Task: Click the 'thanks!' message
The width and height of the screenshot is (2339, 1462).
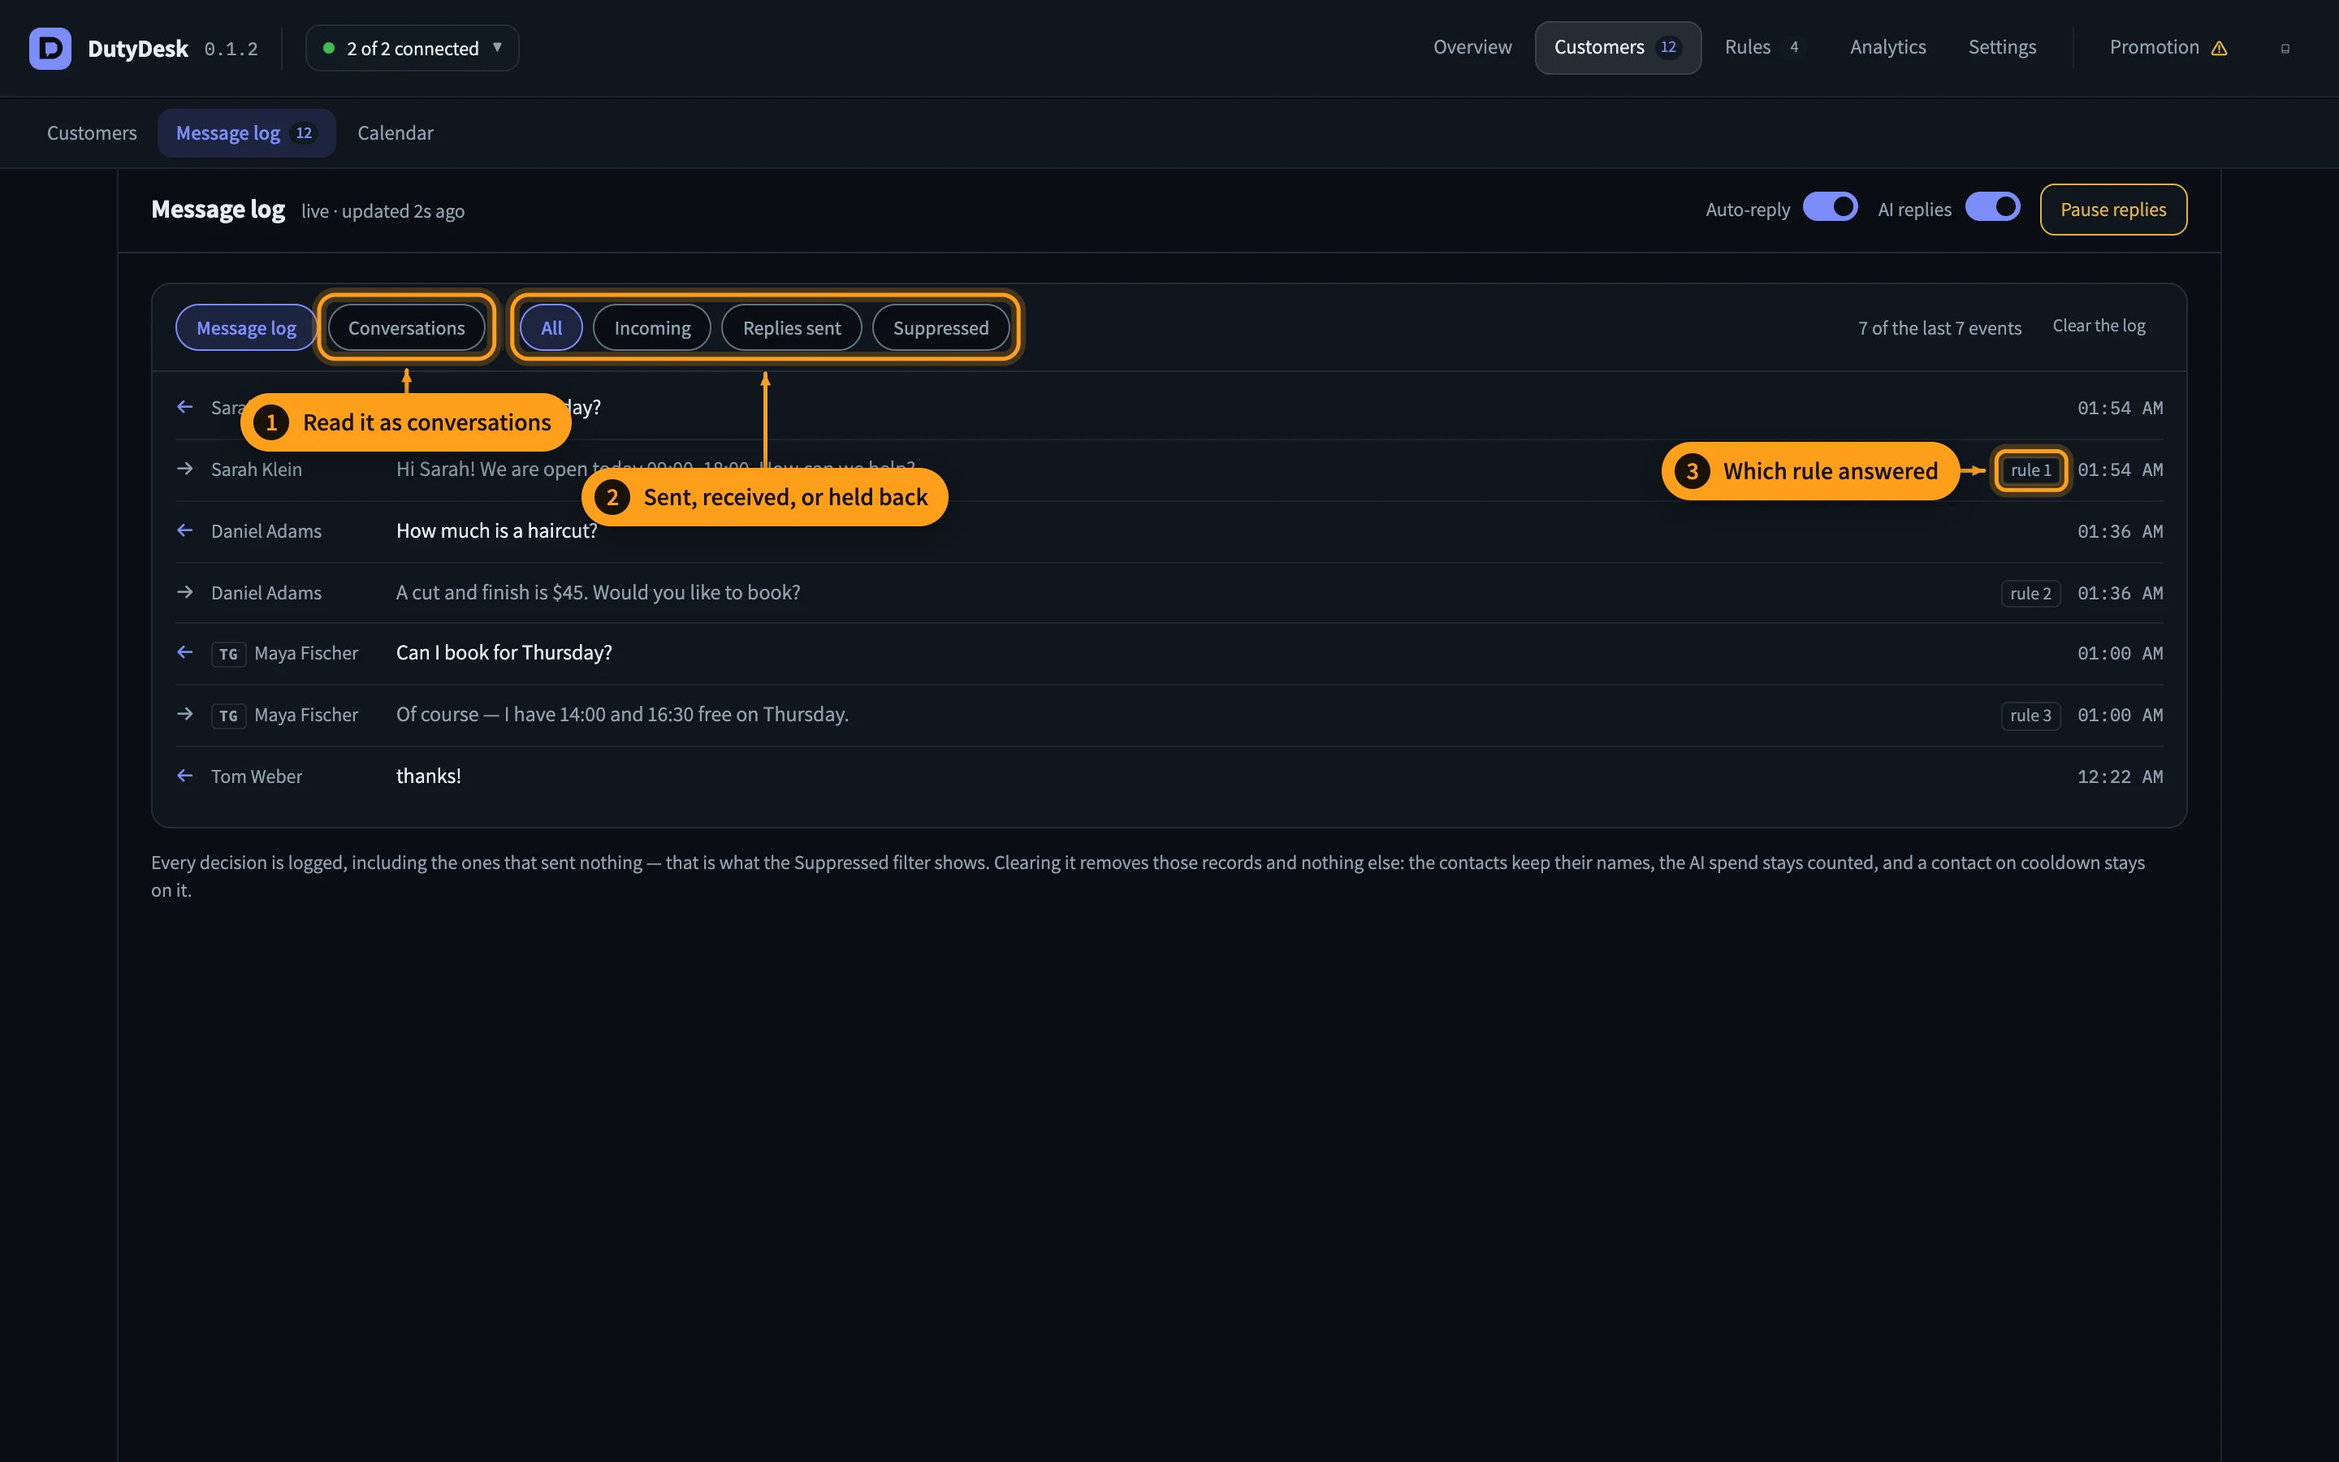Action: pos(428,776)
